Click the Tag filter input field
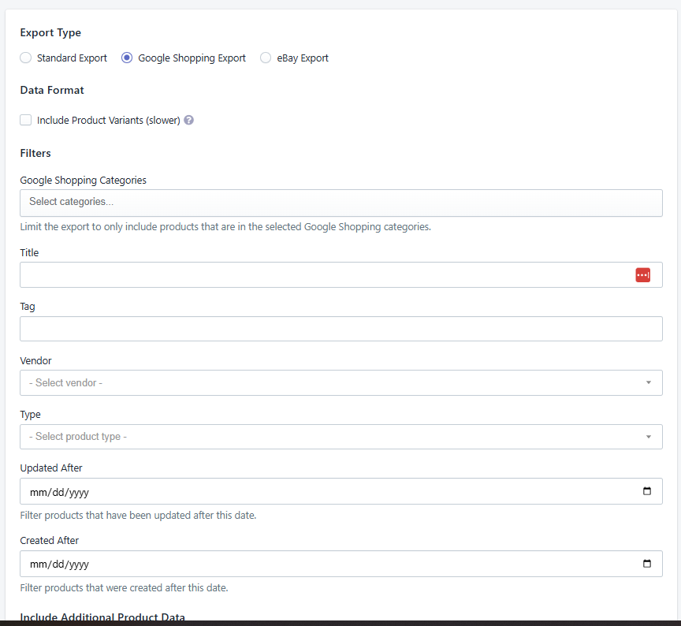 pos(339,329)
